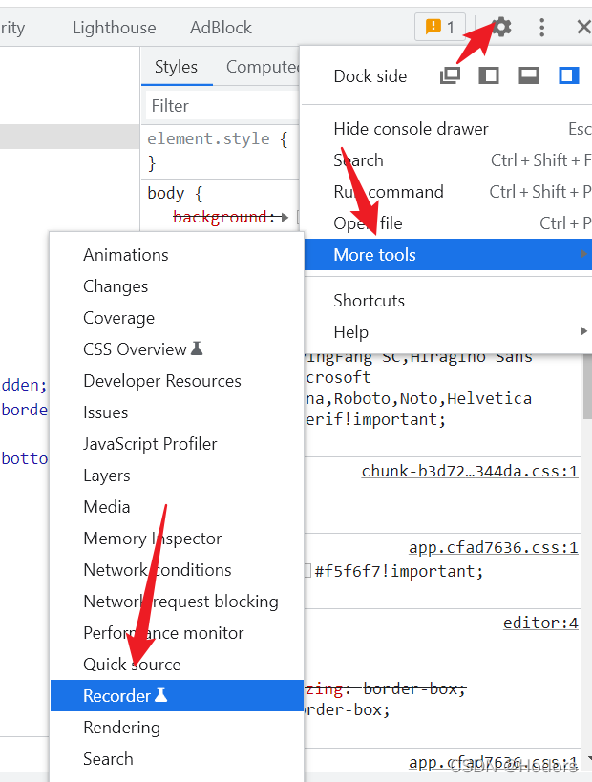Open Search in More tools submenu

[177, 758]
